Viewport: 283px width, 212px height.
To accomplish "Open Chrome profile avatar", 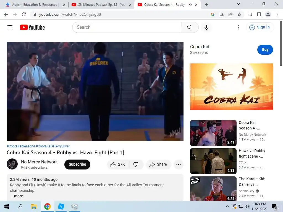I will click(x=268, y=14).
